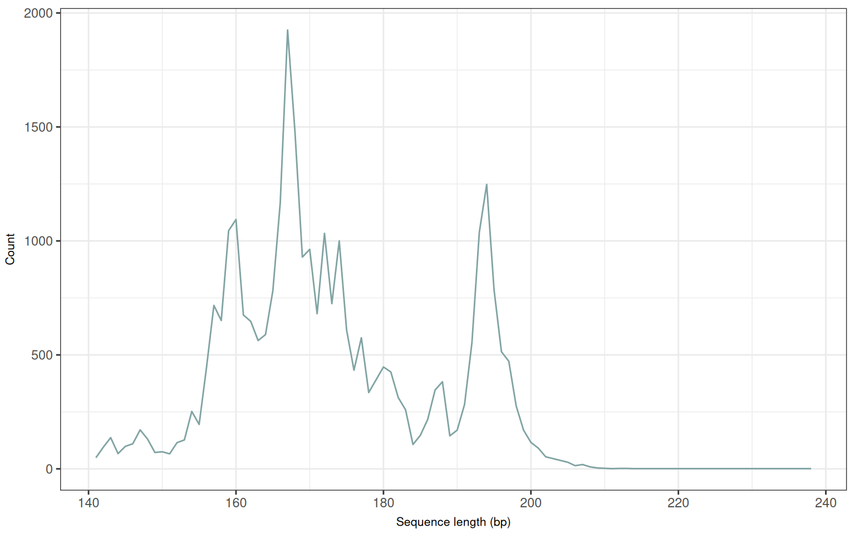The image size is (855, 534).
Task: Click the tallest peak near 167 bp
Action: [287, 31]
